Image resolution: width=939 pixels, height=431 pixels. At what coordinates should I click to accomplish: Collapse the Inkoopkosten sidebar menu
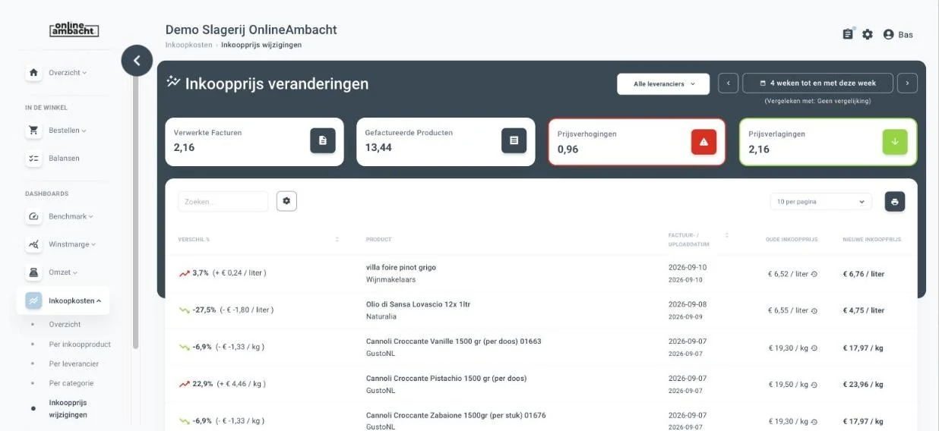click(x=75, y=300)
